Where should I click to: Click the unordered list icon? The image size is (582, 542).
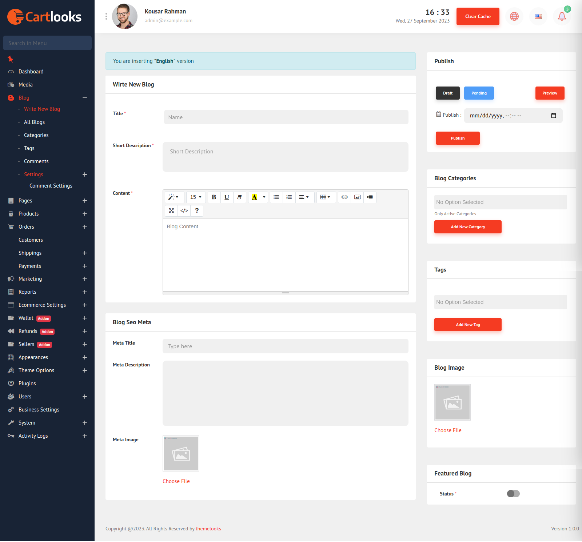pos(276,197)
